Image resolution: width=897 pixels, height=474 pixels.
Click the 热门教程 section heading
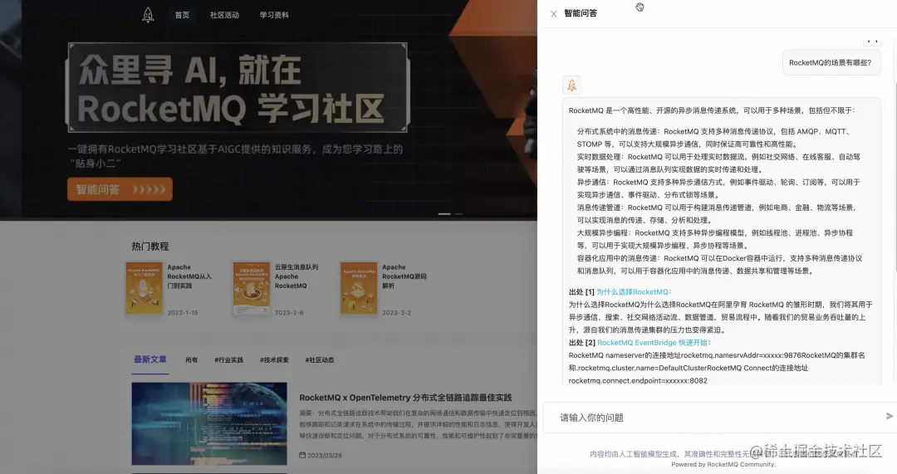pos(149,247)
